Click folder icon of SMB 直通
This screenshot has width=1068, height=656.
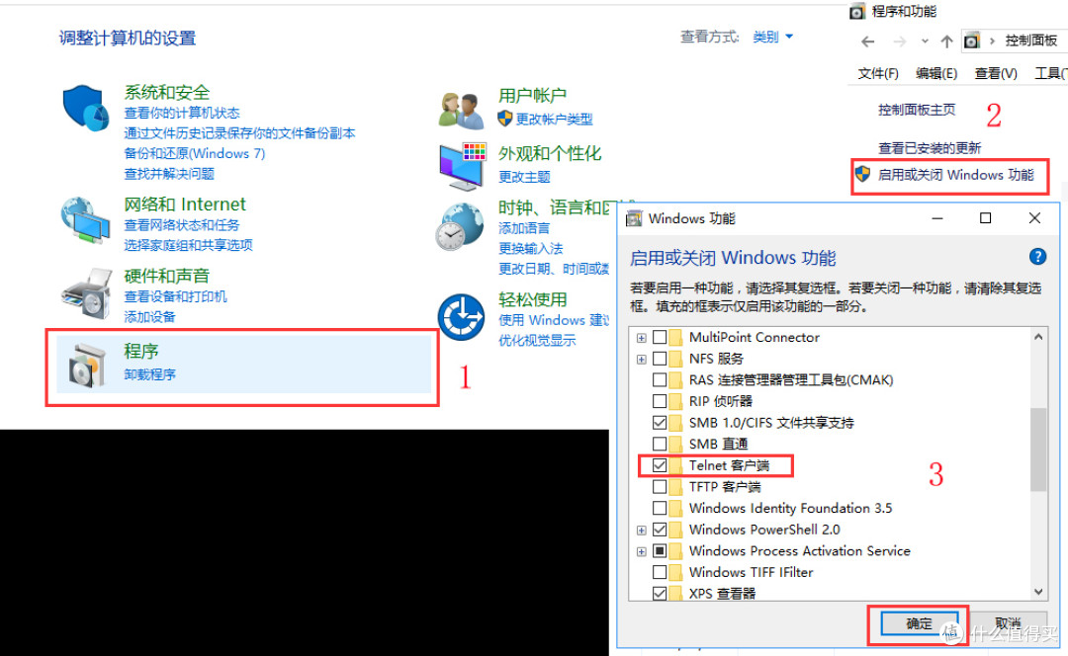675,445
